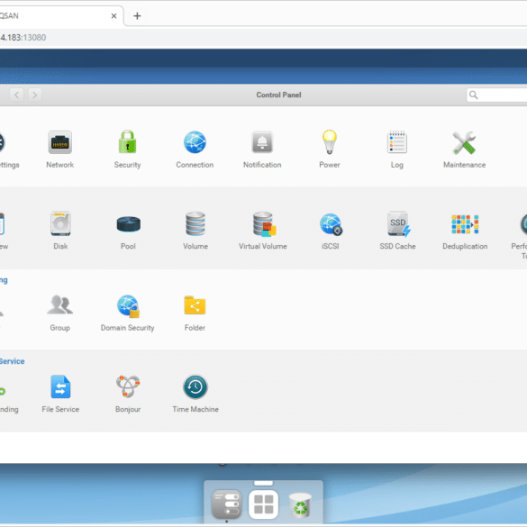
Task: Click the 'SSD Cache' label text
Action: [x=397, y=246]
